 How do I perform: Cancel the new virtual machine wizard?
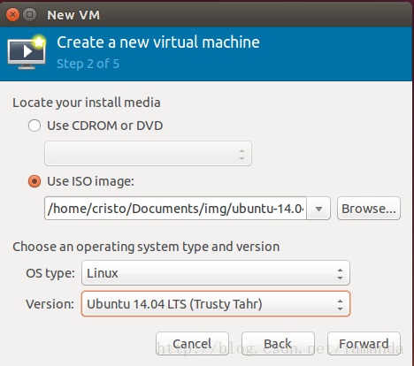pyautogui.click(x=192, y=344)
